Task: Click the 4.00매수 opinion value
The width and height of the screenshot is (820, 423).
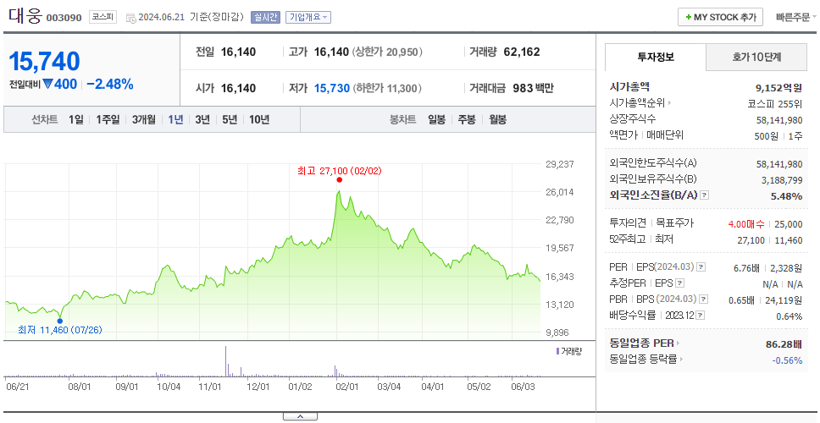Action: [x=745, y=224]
